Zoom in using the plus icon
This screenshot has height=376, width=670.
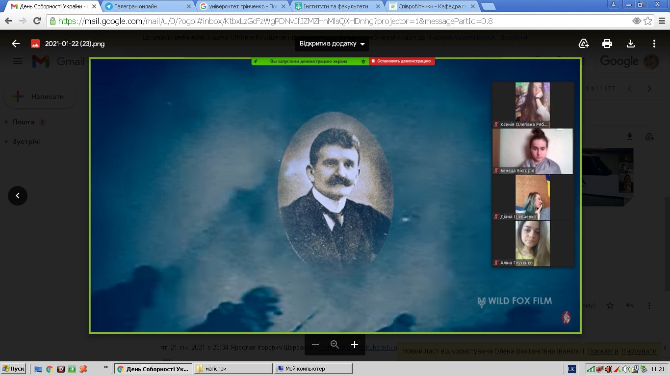(355, 345)
